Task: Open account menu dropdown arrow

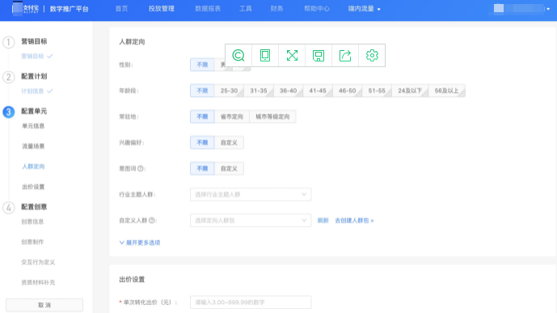Action: [x=548, y=9]
